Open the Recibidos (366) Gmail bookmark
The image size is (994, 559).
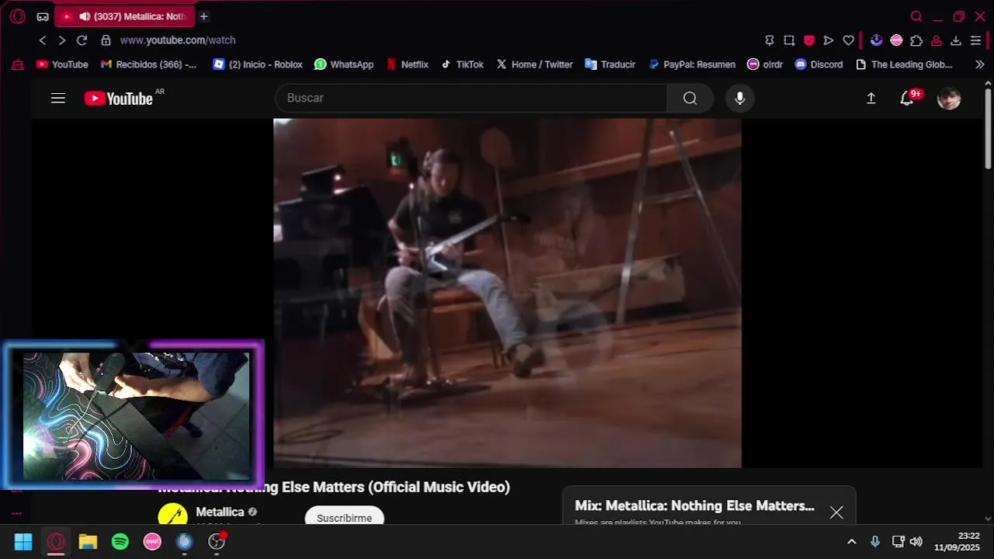coord(149,64)
